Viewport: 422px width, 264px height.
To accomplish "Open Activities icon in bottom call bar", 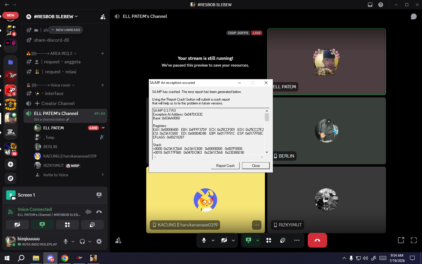I will click(269, 240).
